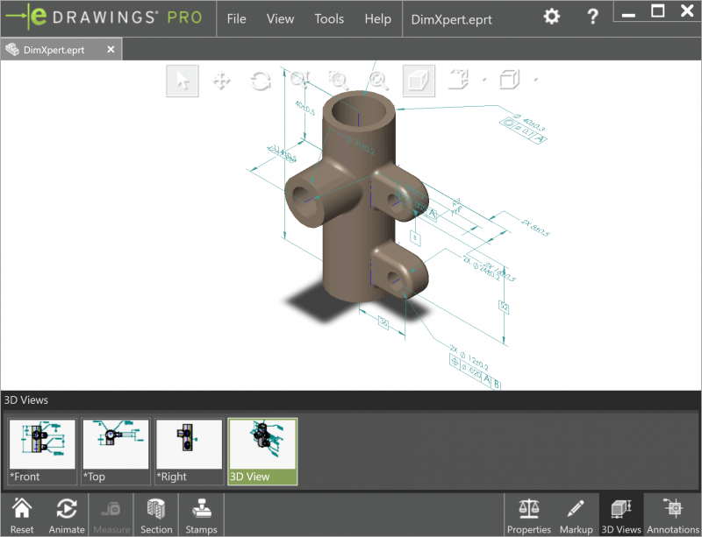Activate the Pan tool

[x=220, y=80]
